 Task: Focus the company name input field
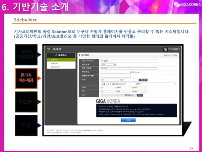click(129, 61)
